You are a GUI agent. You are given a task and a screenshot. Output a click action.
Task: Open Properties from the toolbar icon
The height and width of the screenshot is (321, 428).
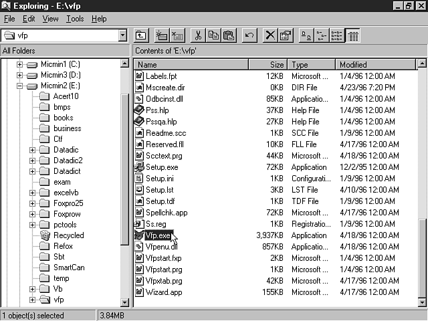pyautogui.click(x=286, y=35)
